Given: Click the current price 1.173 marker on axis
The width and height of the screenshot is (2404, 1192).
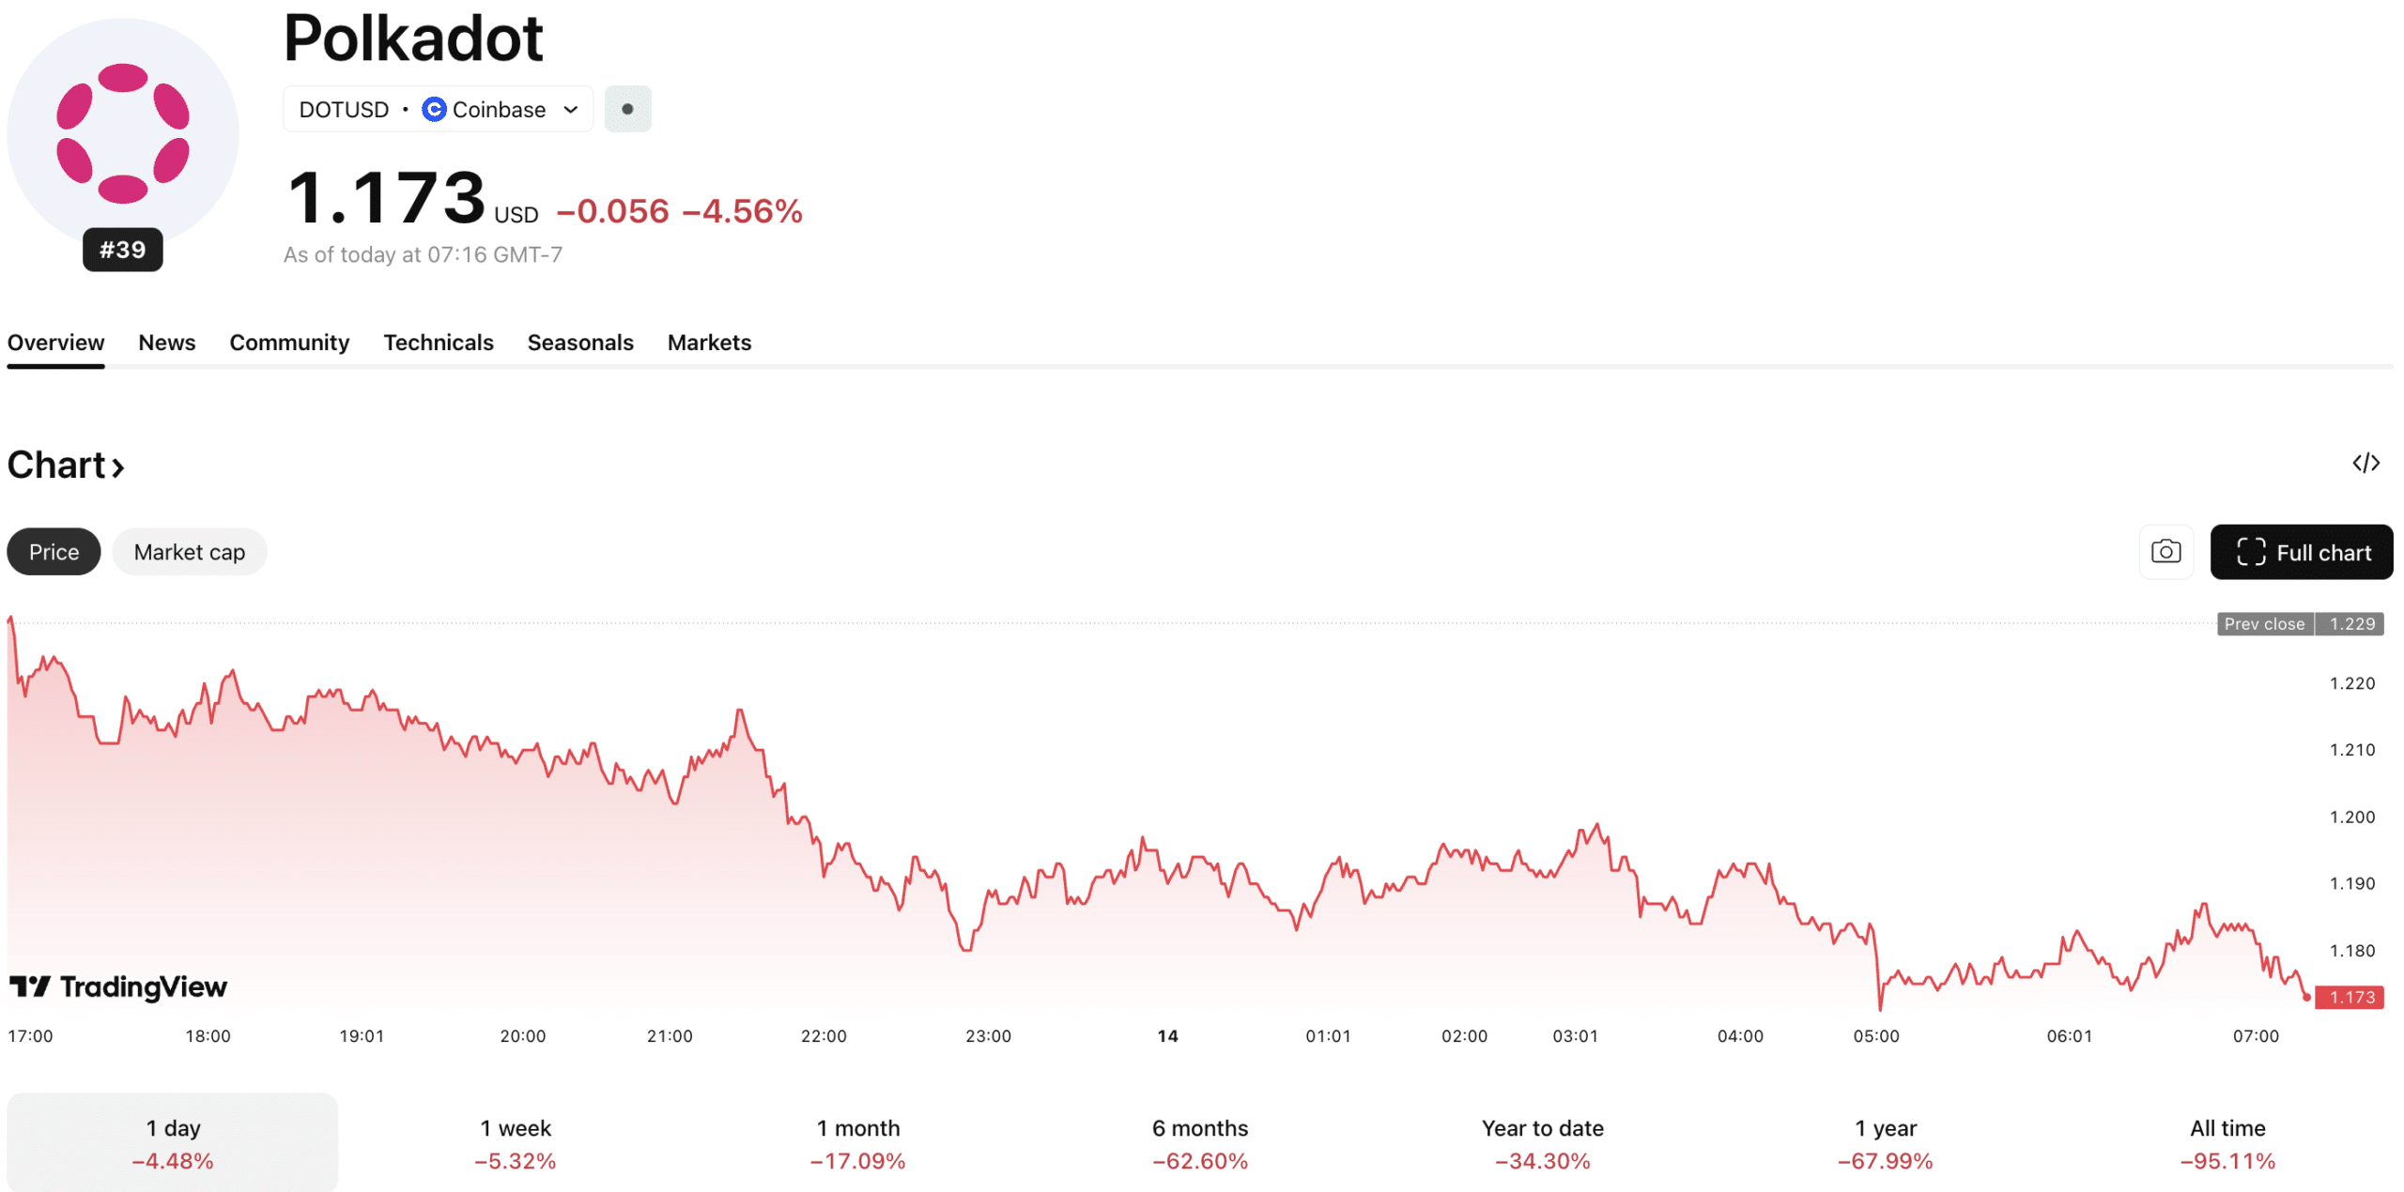Looking at the screenshot, I should tap(2350, 997).
